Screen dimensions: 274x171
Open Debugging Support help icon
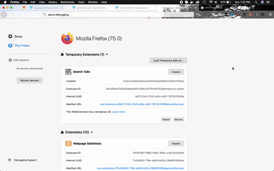[x=9, y=160]
